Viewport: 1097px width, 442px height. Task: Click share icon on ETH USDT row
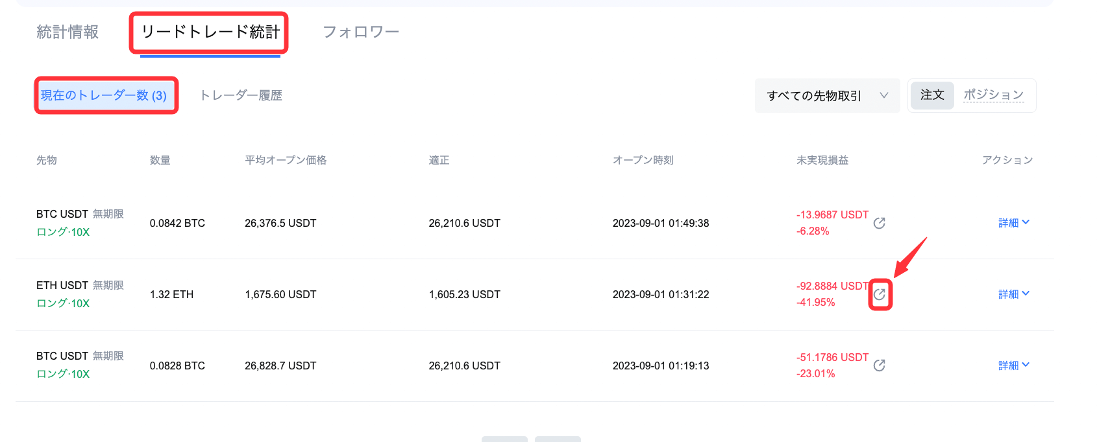(880, 294)
